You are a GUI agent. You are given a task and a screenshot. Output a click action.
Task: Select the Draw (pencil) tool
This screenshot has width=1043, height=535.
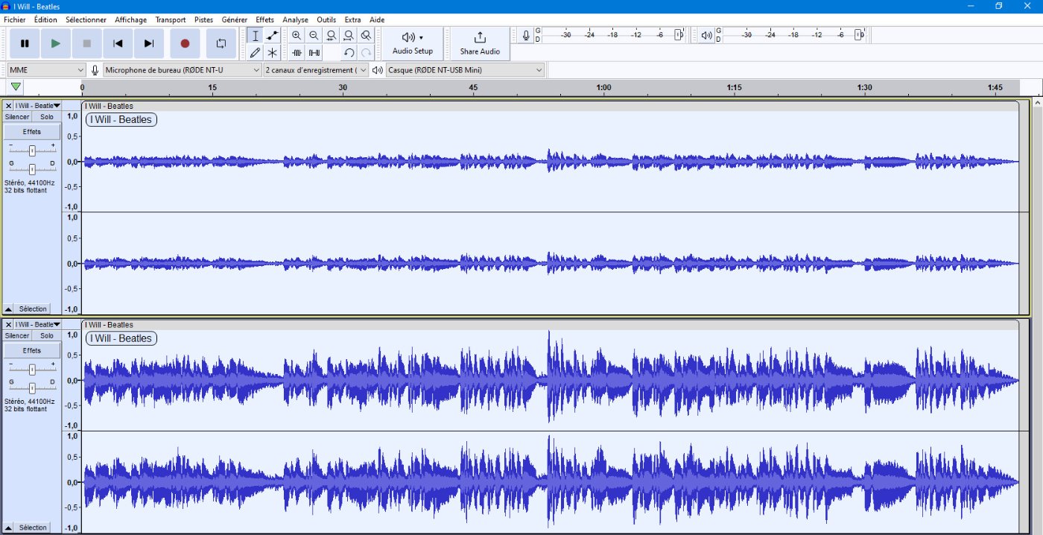pyautogui.click(x=256, y=52)
